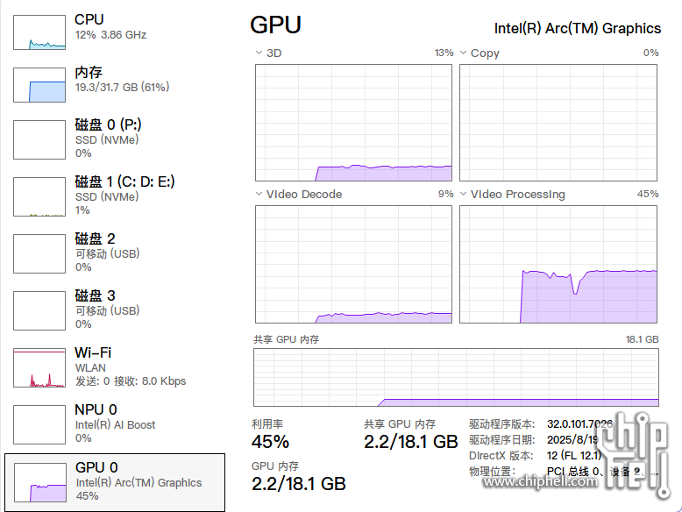The height and width of the screenshot is (512, 682).
Task: Click the Copy engine usage graph
Action: [x=558, y=123]
